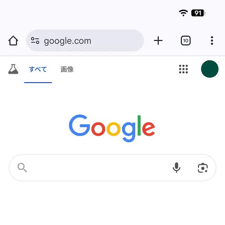Open a new tab with plus icon
Image resolution: width=225 pixels, height=225 pixels.
pos(158,41)
